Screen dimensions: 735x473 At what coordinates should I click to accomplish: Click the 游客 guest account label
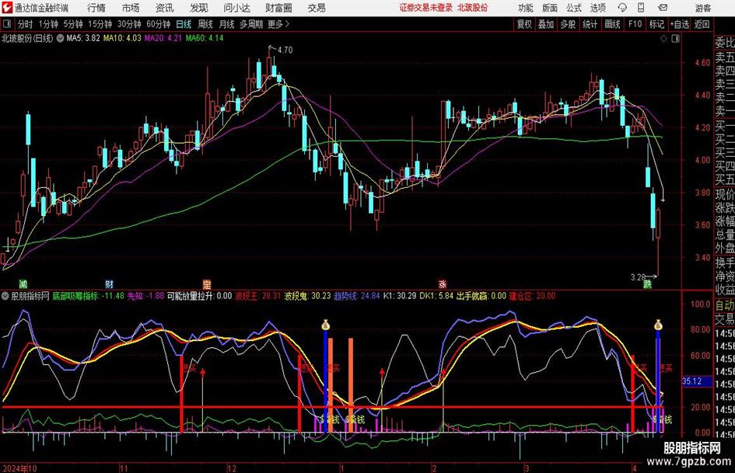coord(702,8)
